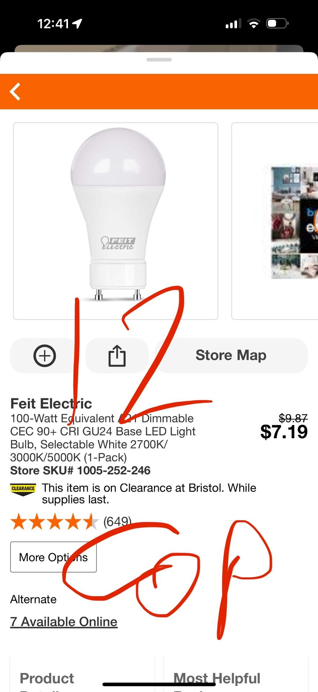This screenshot has height=692, width=318.
Task: Tap the location arrow beside the time
Action: click(x=77, y=24)
